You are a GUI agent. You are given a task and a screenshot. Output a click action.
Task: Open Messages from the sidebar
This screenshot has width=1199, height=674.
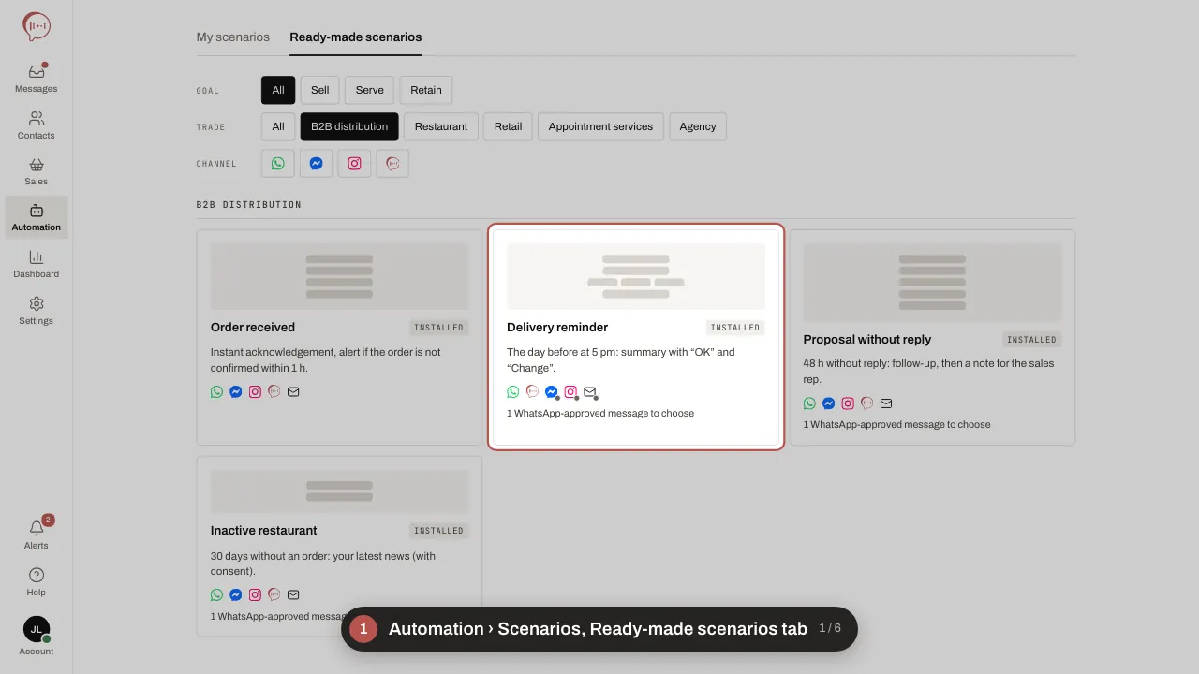pyautogui.click(x=37, y=80)
